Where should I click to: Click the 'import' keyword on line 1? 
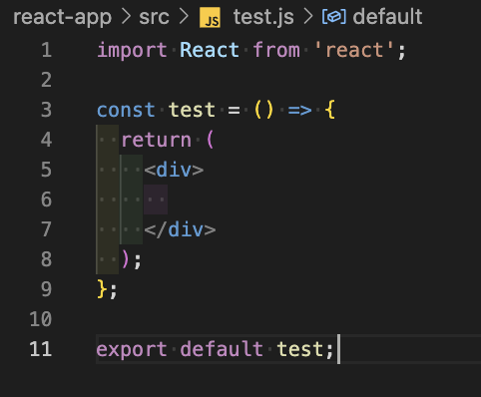click(132, 51)
